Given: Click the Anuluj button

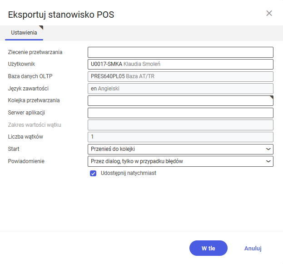Looking at the screenshot, I should pos(253,248).
